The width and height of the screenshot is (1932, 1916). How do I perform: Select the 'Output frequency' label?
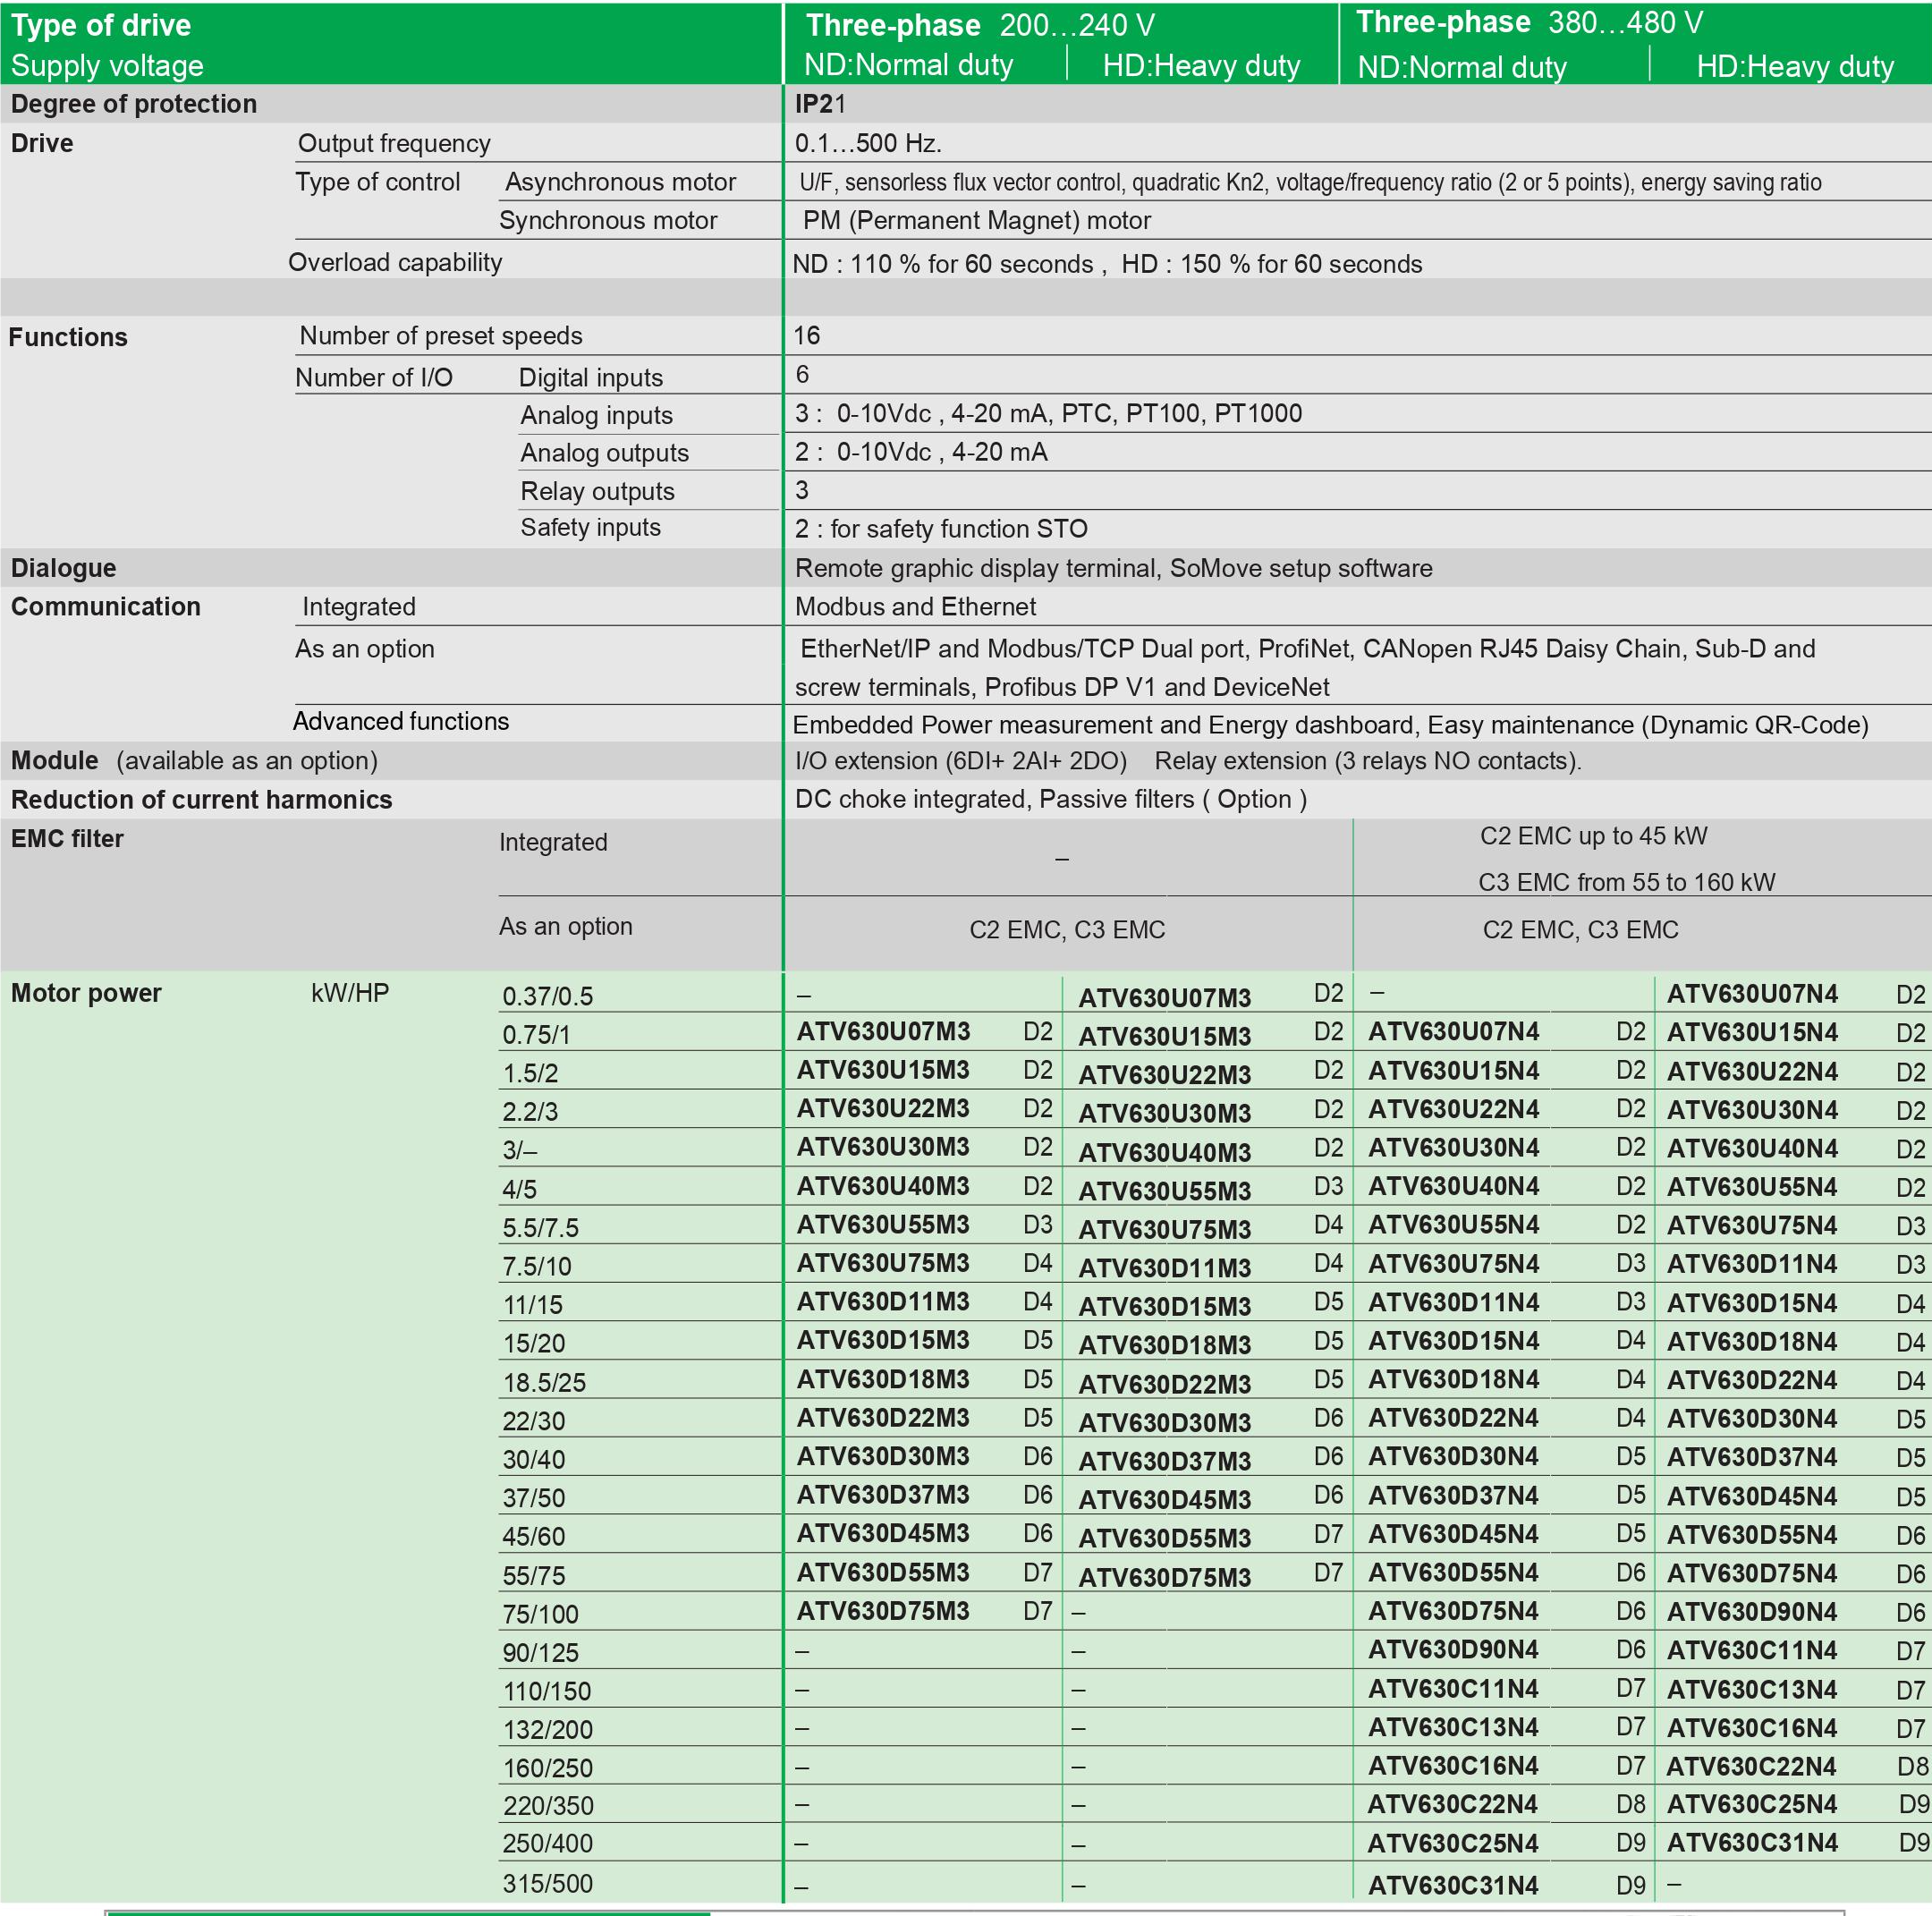394,143
